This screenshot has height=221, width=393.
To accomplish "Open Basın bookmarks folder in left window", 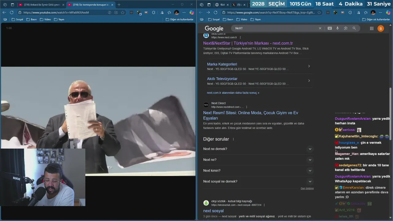I will 32,19.
